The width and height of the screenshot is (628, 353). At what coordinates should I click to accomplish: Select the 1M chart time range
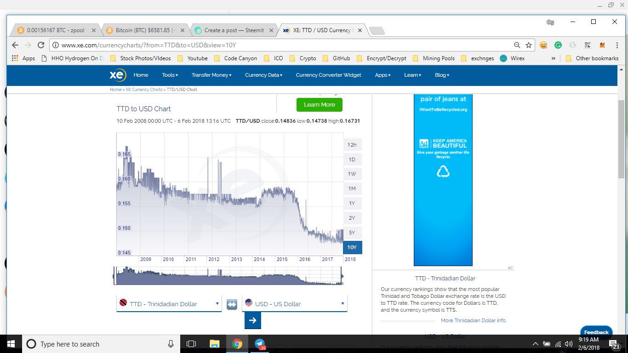click(x=352, y=188)
